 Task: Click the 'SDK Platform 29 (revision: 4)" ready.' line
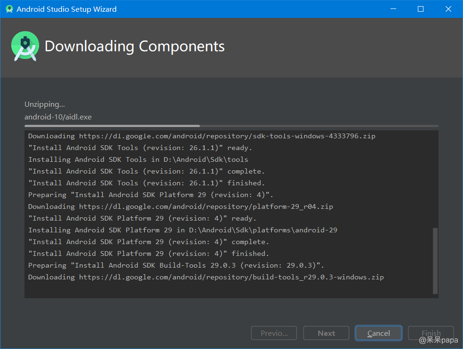coord(142,219)
